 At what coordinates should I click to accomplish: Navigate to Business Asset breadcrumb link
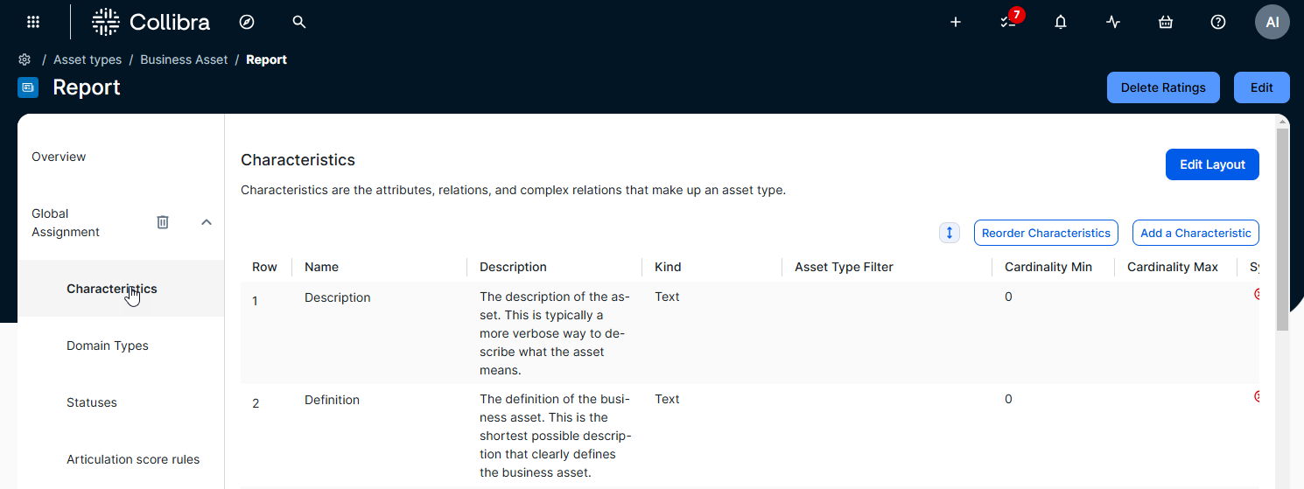(x=184, y=59)
